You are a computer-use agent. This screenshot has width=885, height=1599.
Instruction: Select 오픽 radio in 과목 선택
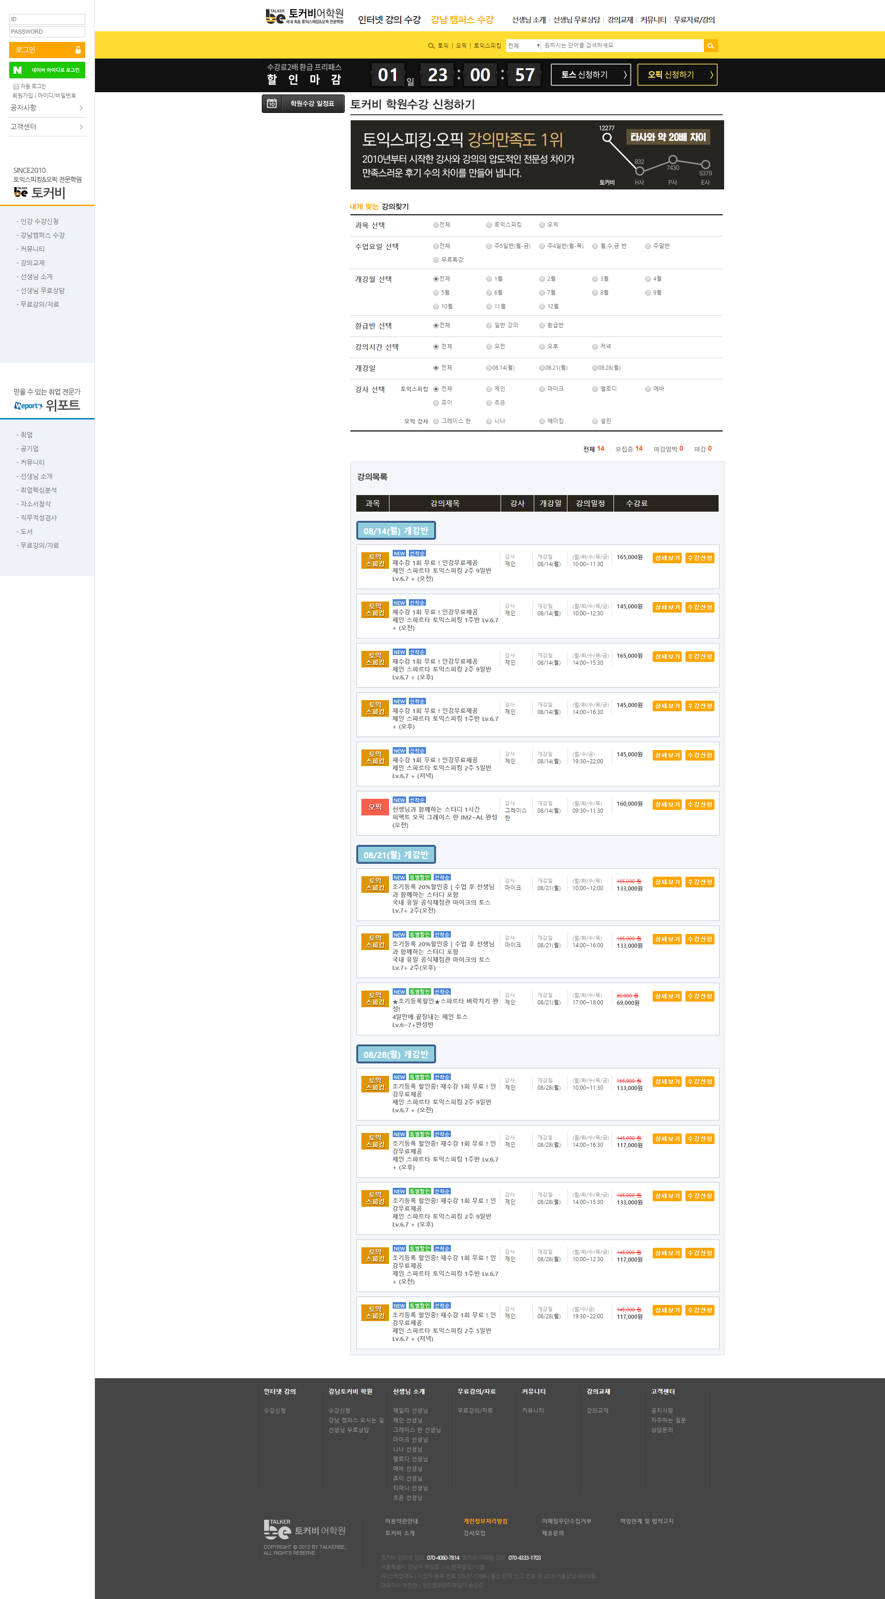pyautogui.click(x=542, y=224)
